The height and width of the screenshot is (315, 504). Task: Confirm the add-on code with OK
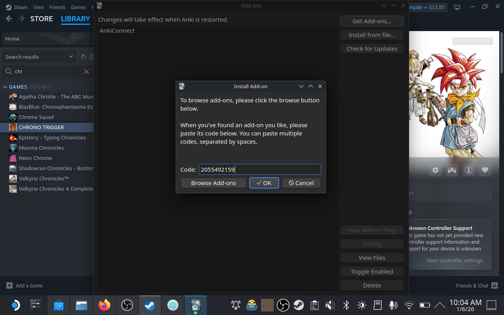(264, 183)
